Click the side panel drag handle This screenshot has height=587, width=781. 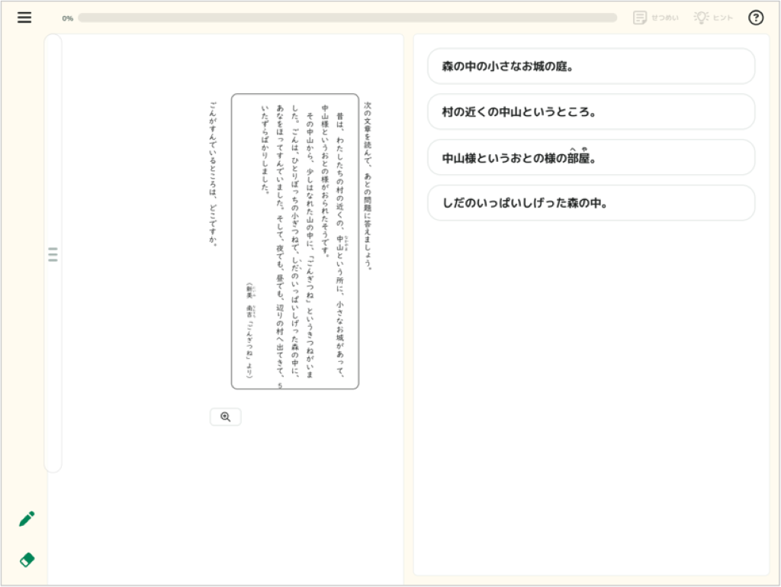(53, 254)
